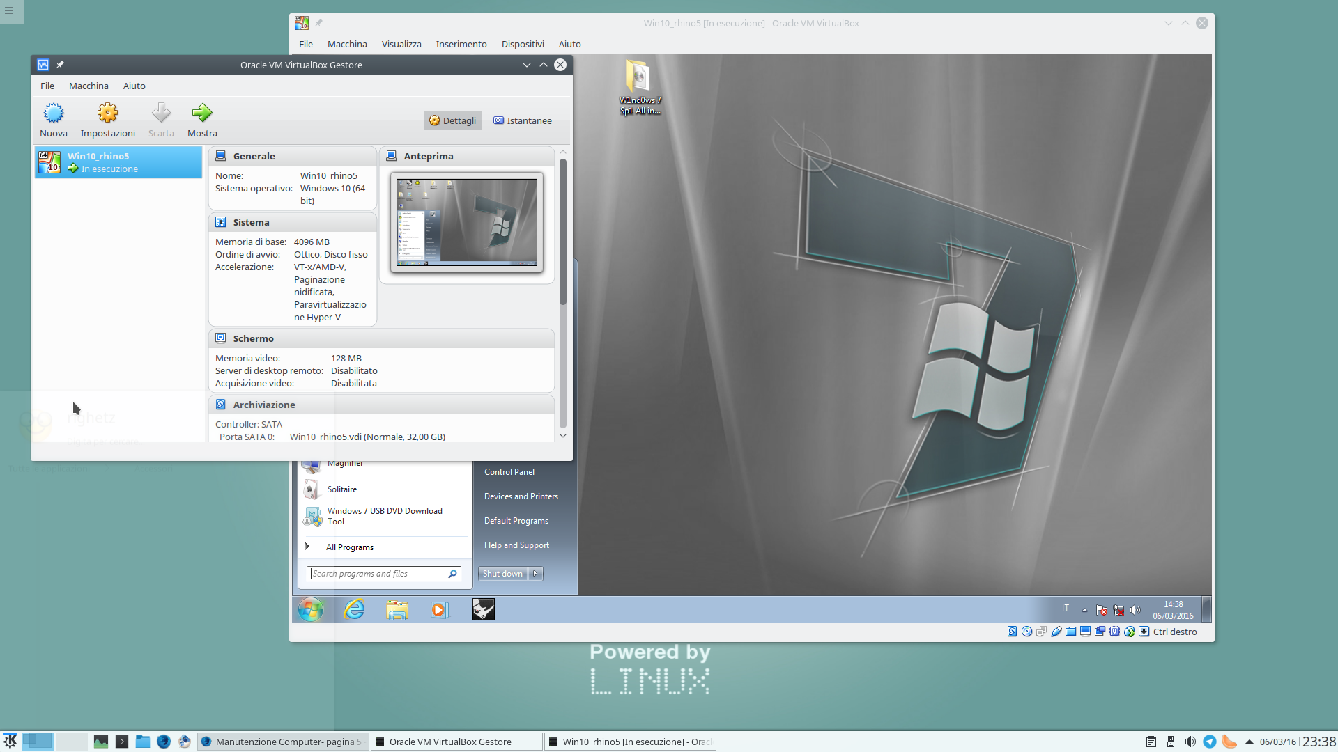Click the Telegram tray icon
This screenshot has width=1338, height=752.
pos(1209,742)
